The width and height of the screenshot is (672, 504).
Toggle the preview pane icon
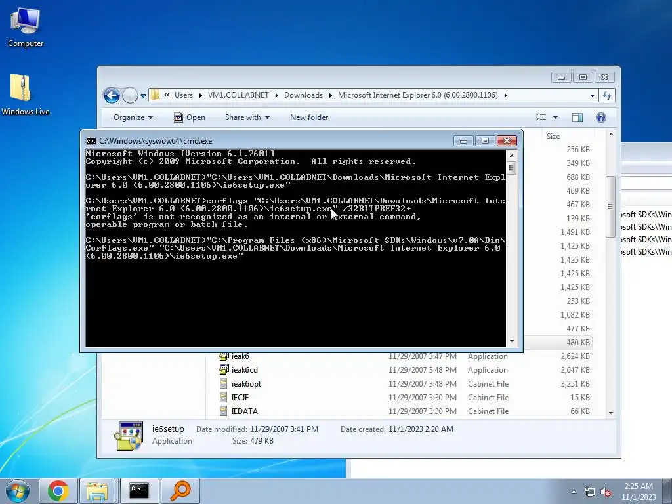coord(577,117)
